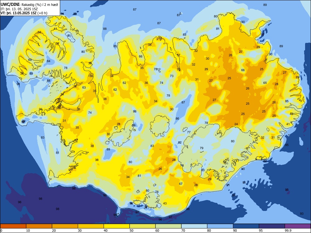Click the 'IT: þri. 13. 05. 2025 15Z' line
Screen dimensions: 311x233
tap(19, 9)
